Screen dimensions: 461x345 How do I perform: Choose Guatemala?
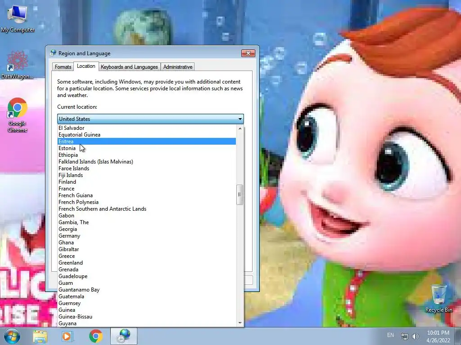click(147, 296)
